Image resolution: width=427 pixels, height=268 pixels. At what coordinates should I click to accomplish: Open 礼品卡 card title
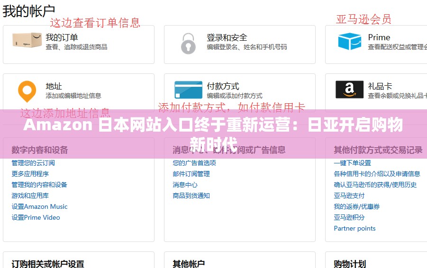tap(380, 86)
